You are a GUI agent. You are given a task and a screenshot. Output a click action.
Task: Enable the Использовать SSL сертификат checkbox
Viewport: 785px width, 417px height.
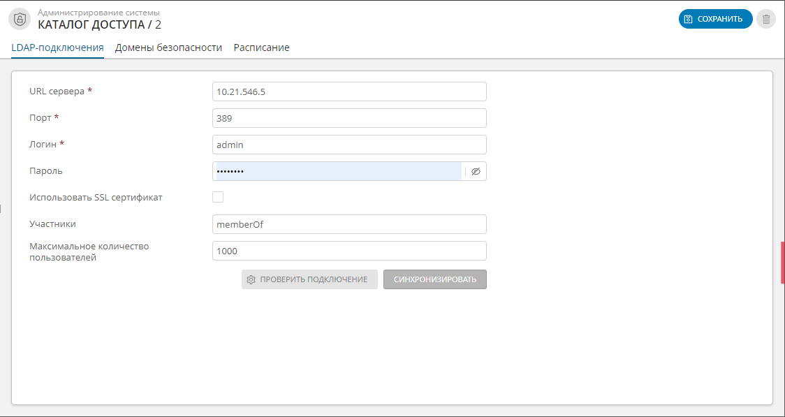(218, 197)
